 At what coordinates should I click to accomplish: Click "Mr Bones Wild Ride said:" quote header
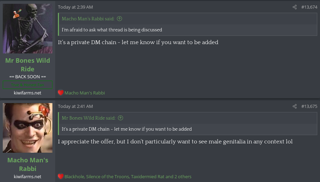[88, 118]
